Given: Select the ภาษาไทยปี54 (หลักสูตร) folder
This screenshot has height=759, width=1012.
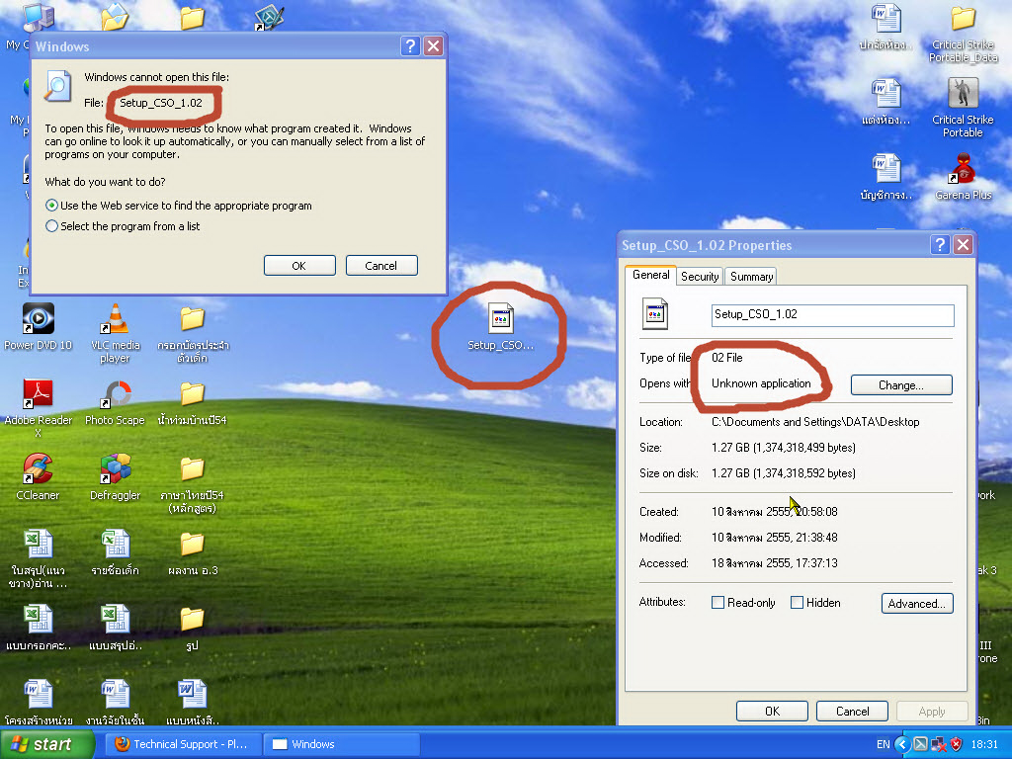Looking at the screenshot, I should coord(193,468).
